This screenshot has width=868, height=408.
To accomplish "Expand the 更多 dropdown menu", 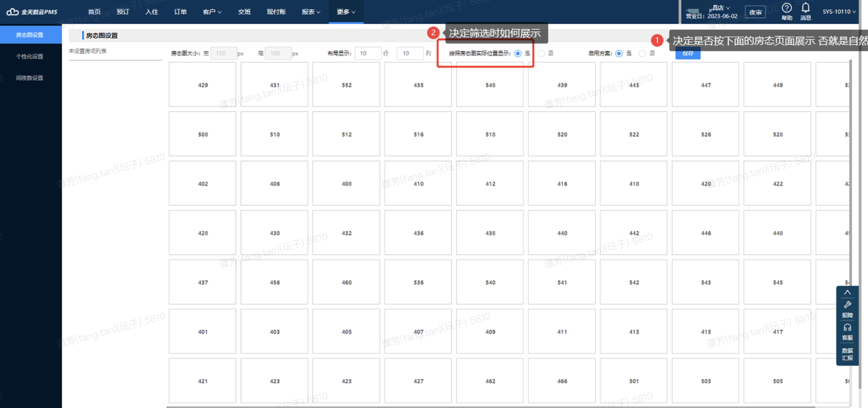I will click(x=346, y=12).
